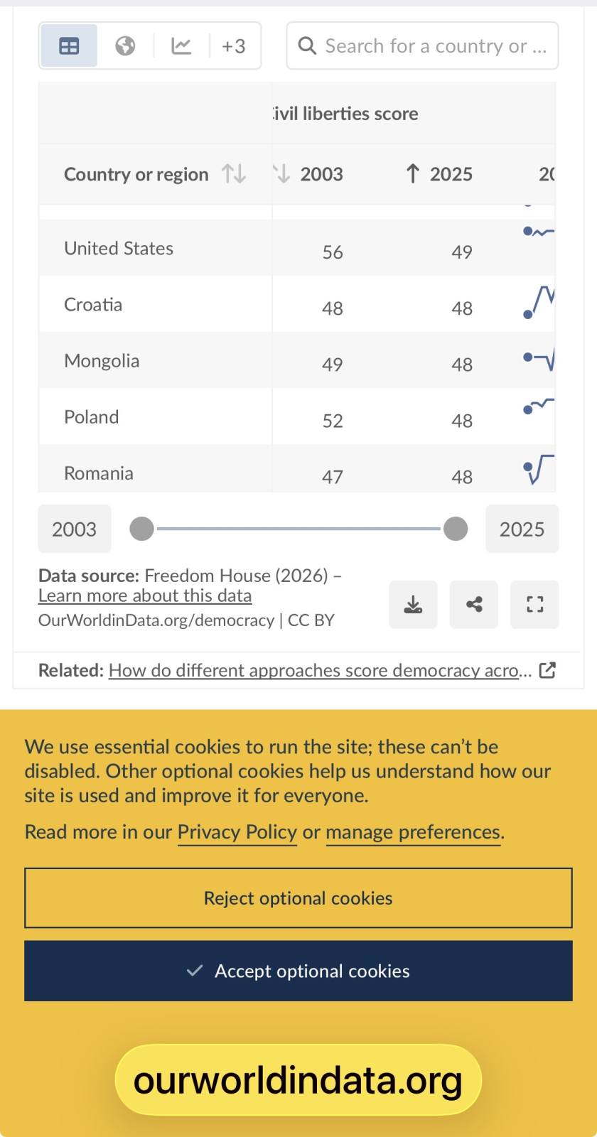Open the world map view
597x1137 pixels.
(125, 46)
